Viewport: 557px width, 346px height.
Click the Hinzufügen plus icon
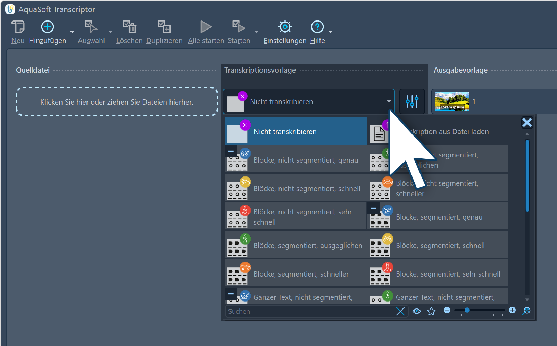tap(48, 27)
